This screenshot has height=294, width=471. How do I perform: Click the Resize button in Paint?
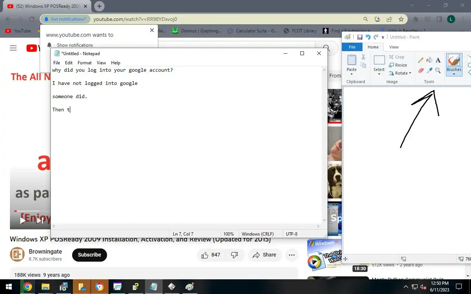pyautogui.click(x=398, y=65)
